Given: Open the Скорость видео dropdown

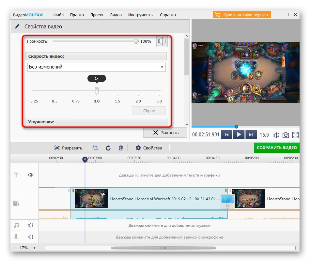Looking at the screenshot, I should pyautogui.click(x=97, y=67).
